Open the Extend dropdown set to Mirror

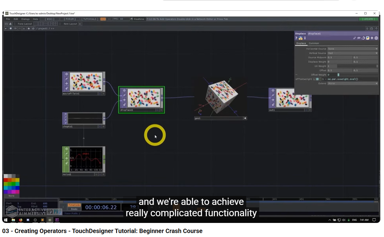[x=352, y=83]
